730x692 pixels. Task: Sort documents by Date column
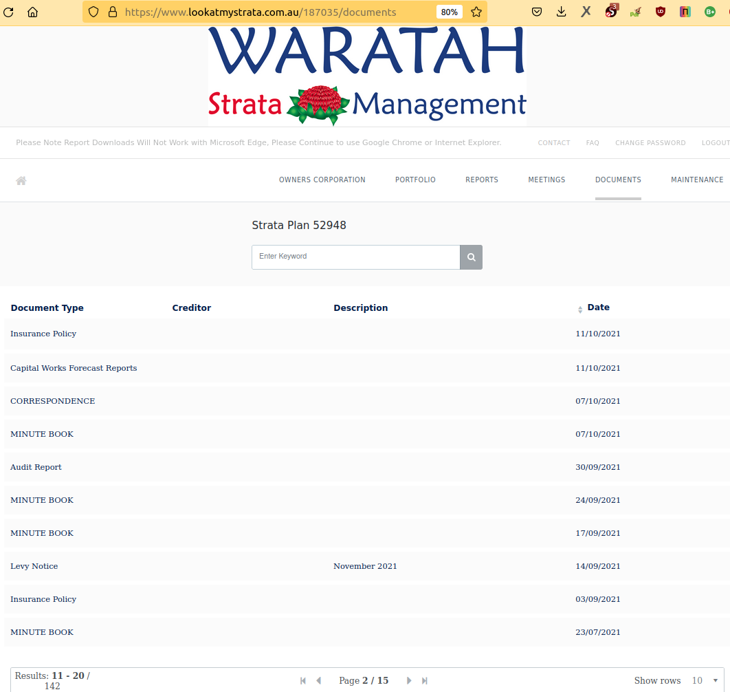(598, 307)
